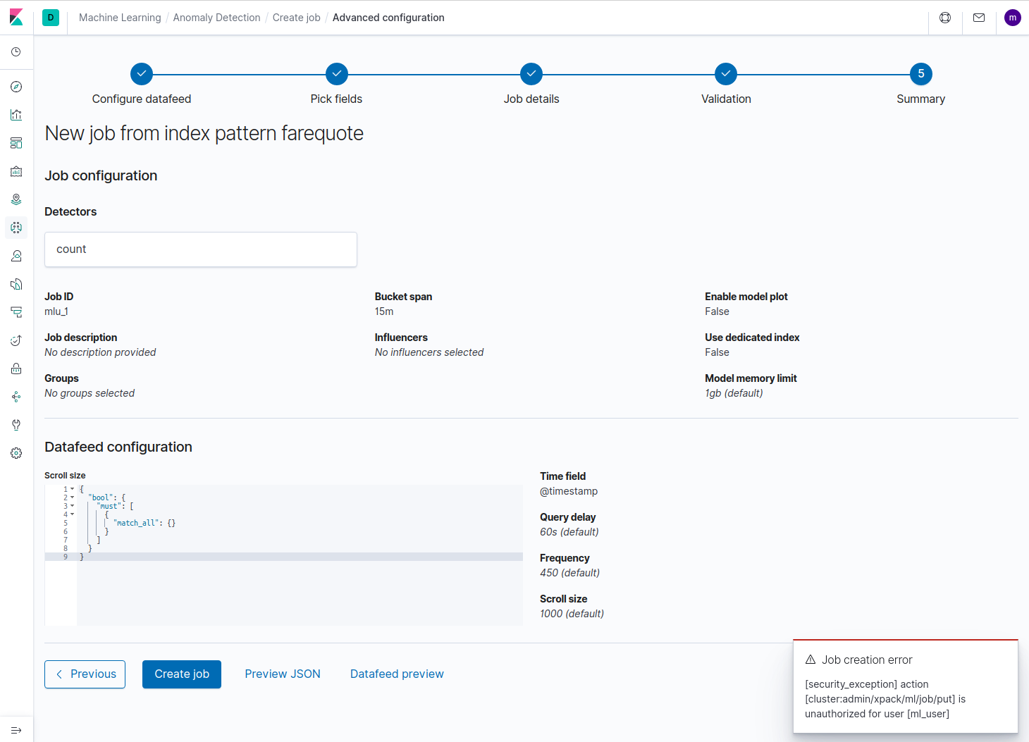Show recently viewed items via clock icon

[x=16, y=51]
